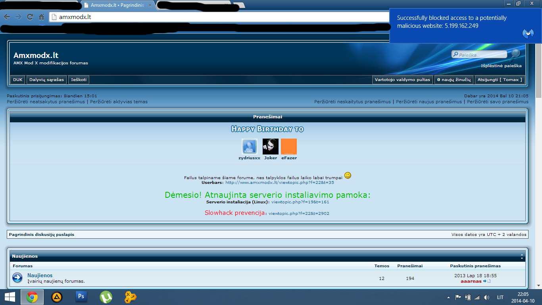Image resolution: width=542 pixels, height=305 pixels.
Task: Click the forward navigation arrow
Action: (18, 17)
